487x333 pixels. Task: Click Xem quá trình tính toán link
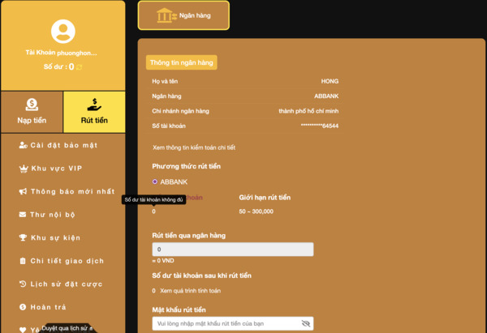[189, 290]
